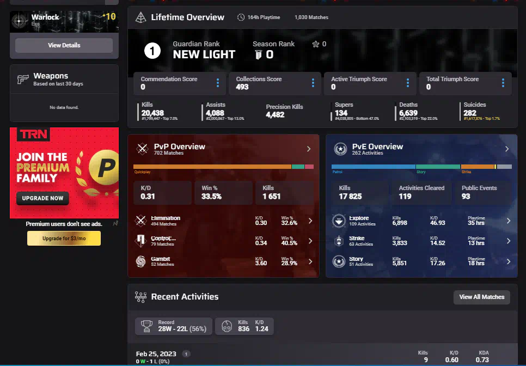Open Collections Score three-dot menu
Viewport: 526px width, 366px height.
click(x=313, y=83)
